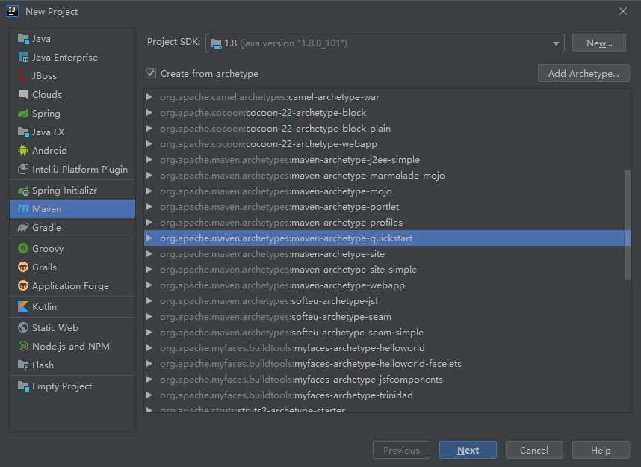Click the Java FX icon

coord(23,132)
